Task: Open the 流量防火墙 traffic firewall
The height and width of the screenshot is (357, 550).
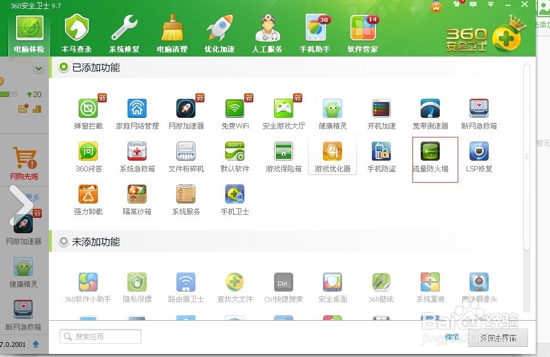Action: (x=430, y=156)
